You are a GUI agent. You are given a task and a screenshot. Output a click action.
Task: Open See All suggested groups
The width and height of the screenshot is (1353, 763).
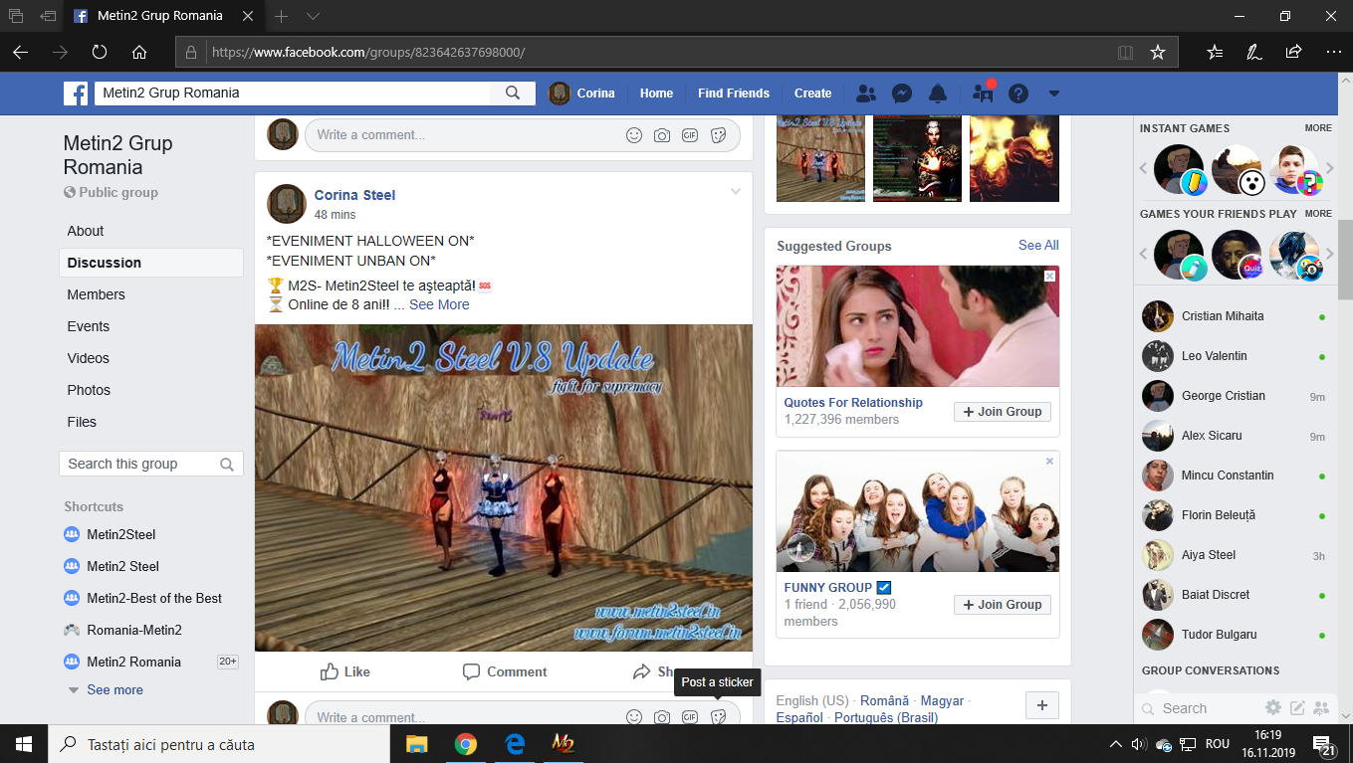click(x=1038, y=245)
